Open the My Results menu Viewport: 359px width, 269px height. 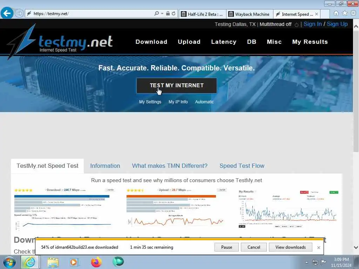pyautogui.click(x=310, y=42)
